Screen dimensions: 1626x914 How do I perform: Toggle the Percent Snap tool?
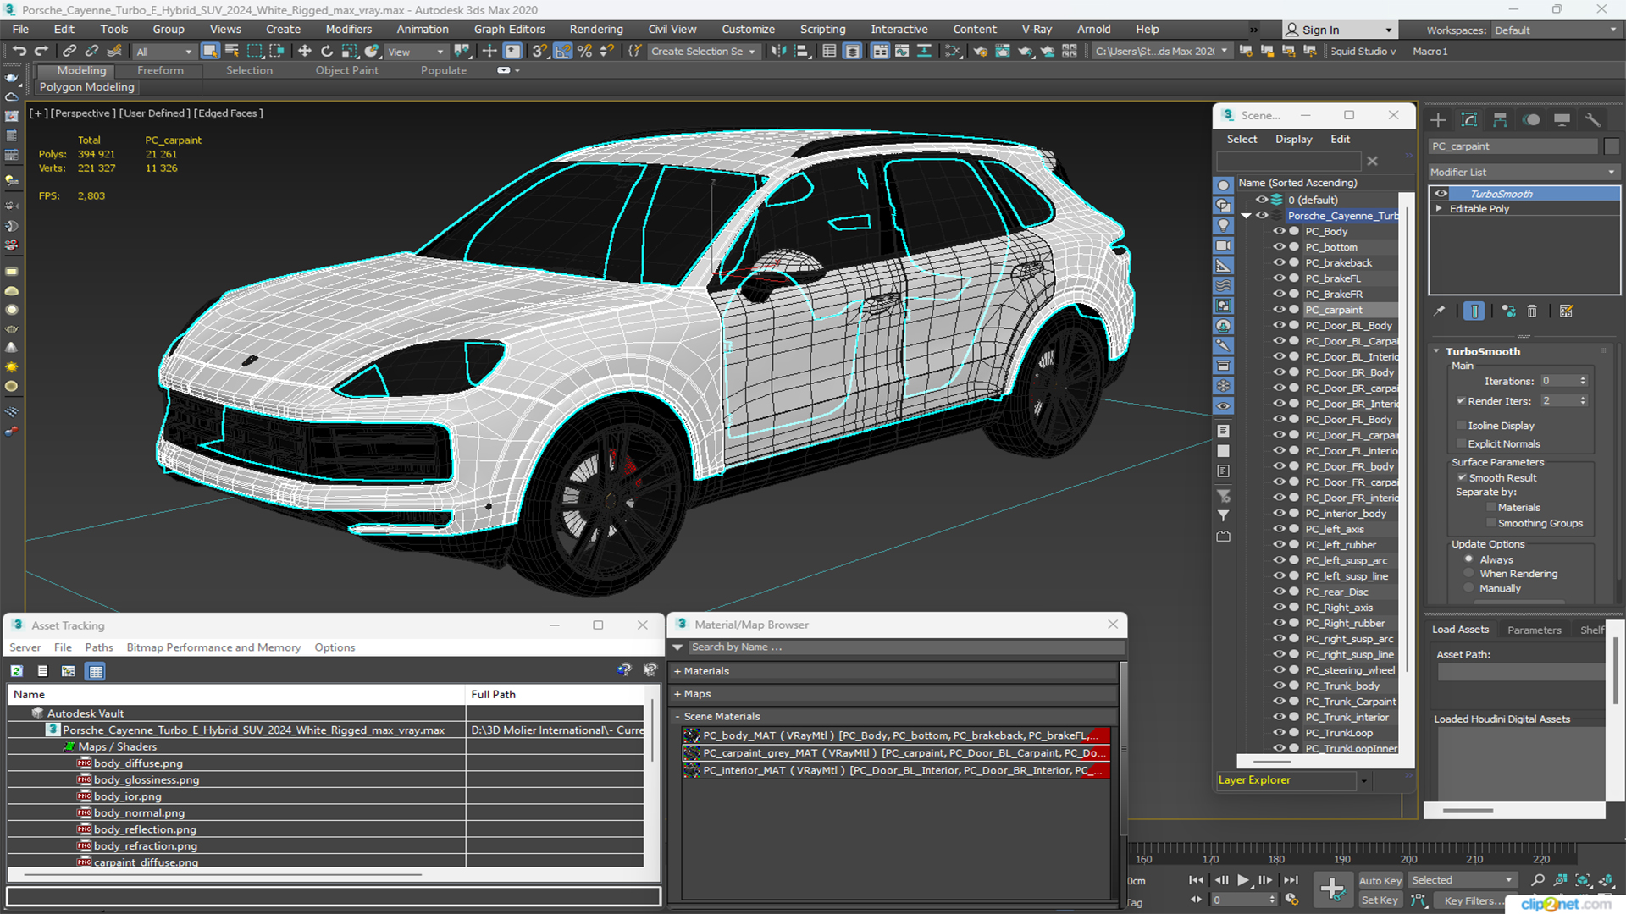tap(584, 52)
